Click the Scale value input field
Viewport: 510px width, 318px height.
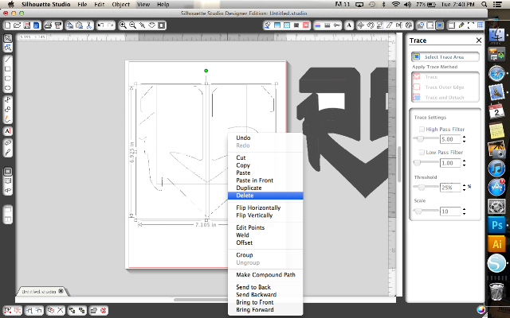point(450,211)
